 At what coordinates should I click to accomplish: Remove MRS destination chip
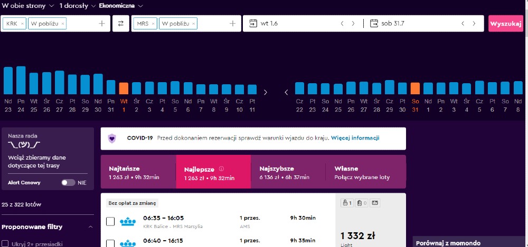[153, 24]
